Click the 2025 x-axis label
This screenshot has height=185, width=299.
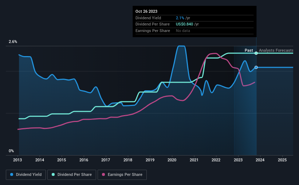[x=282, y=160]
